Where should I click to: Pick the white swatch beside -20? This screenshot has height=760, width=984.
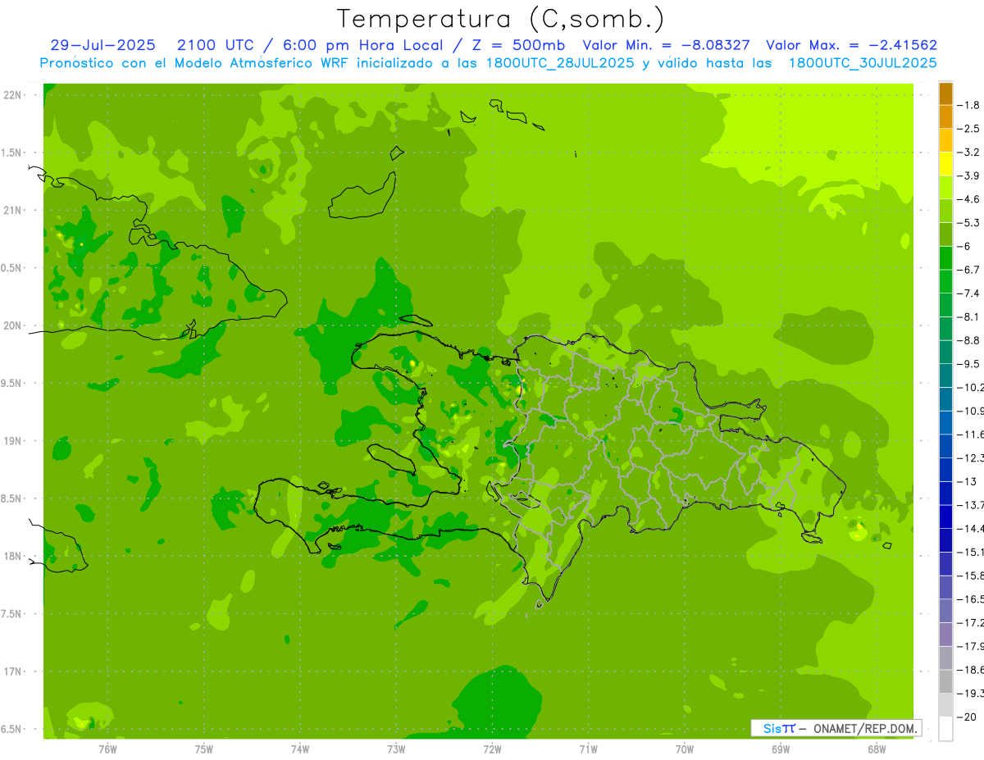(945, 729)
